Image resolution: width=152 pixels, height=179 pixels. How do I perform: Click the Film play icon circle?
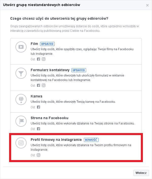(x=21, y=47)
